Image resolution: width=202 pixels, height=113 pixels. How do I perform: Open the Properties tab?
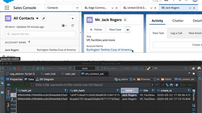pos(15,79)
